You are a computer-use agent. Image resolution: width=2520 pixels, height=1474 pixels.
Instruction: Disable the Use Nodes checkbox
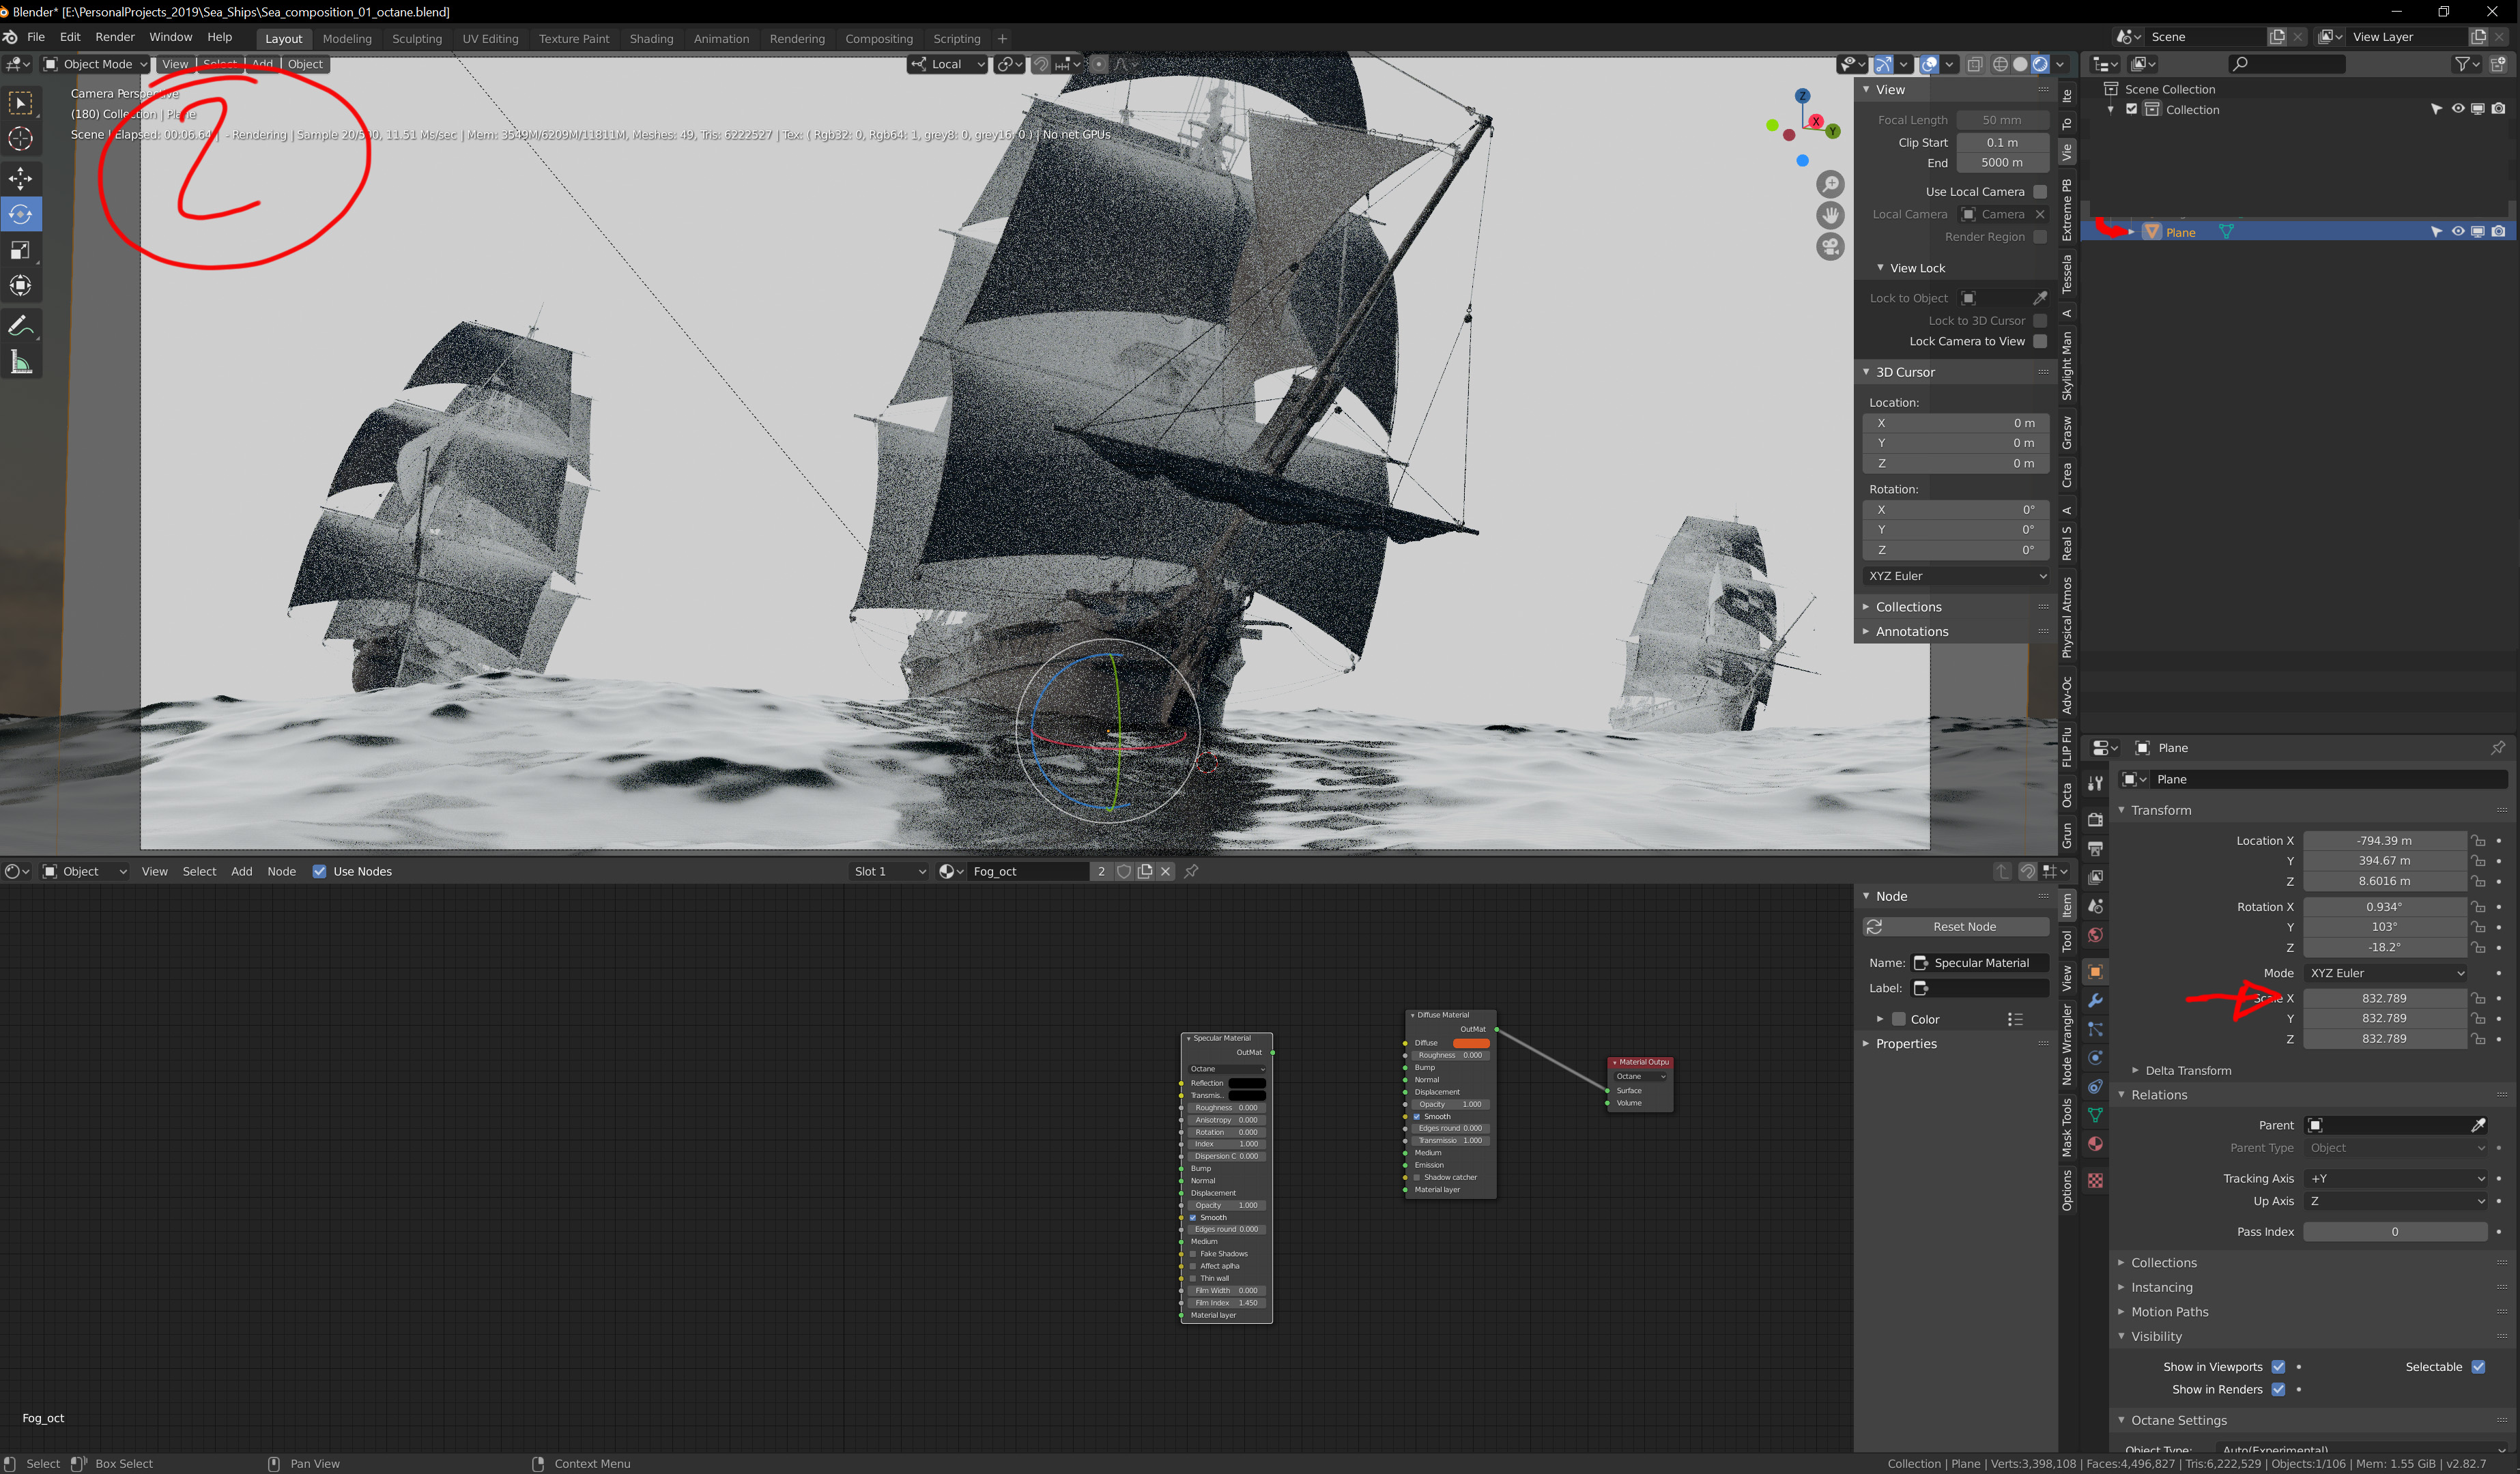click(320, 871)
